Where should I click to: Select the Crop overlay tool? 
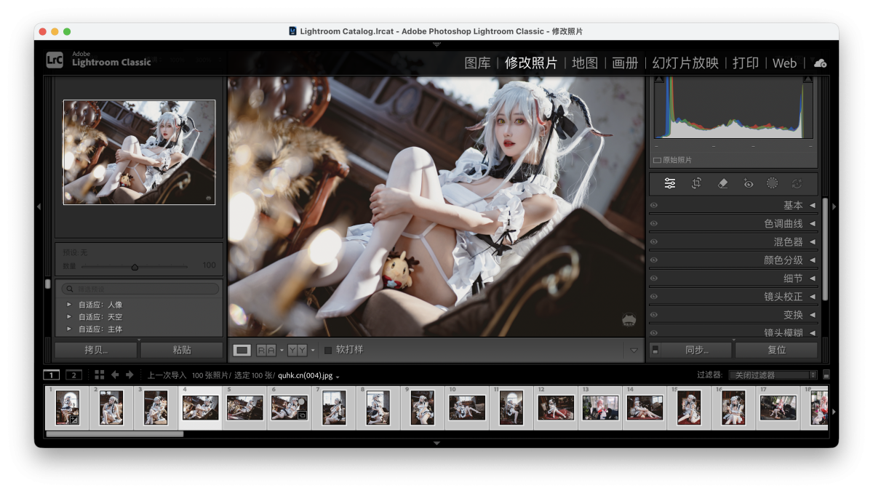coord(696,183)
